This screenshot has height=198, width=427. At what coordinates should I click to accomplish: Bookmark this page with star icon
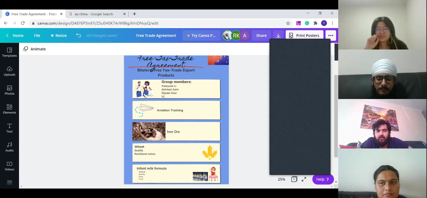288,23
